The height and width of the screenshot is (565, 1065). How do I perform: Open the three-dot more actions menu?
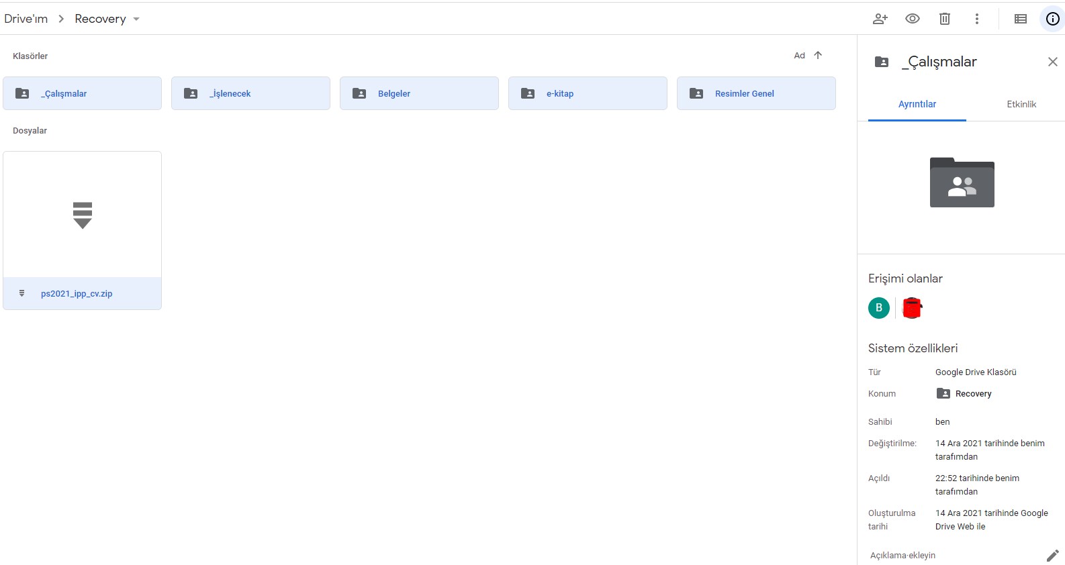(976, 19)
